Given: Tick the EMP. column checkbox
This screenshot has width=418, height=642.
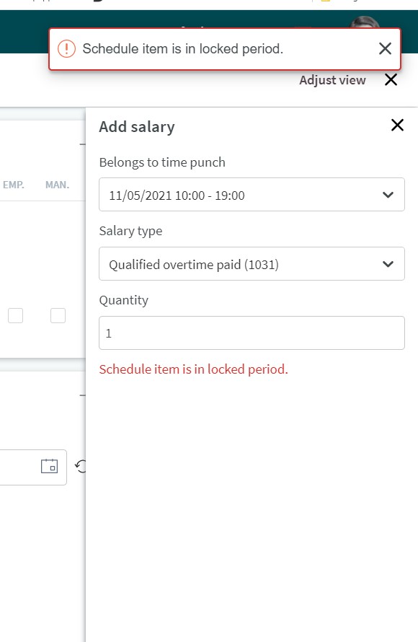Looking at the screenshot, I should pos(16,316).
